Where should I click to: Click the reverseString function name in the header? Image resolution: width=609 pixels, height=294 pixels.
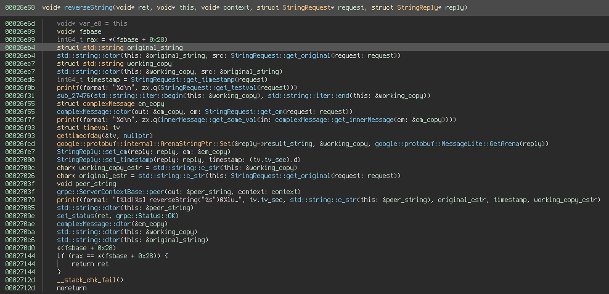click(86, 7)
